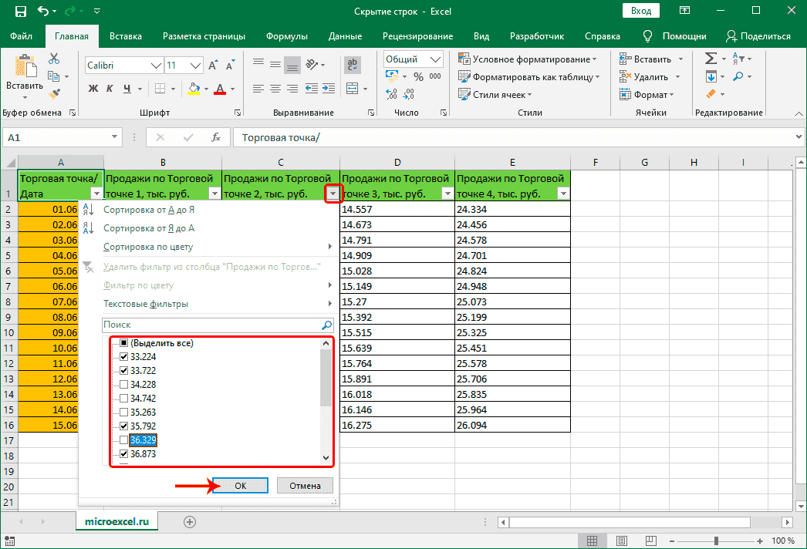Click the fill color bucket icon

click(x=192, y=89)
